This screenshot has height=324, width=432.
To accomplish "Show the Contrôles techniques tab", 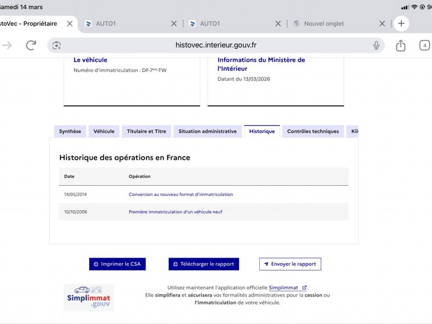I will (x=313, y=131).
